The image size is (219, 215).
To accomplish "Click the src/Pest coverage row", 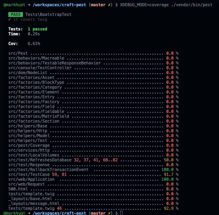I will [x=93, y=53].
